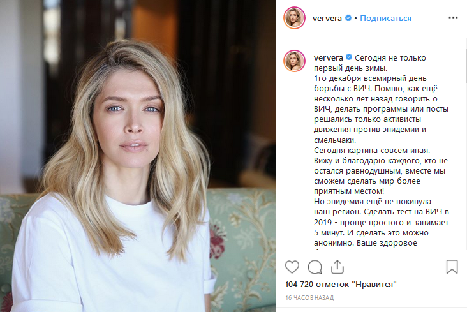Screen dimensions: 467x312
Task: Click the scrollbar track below the thumb
Action: coord(466,167)
